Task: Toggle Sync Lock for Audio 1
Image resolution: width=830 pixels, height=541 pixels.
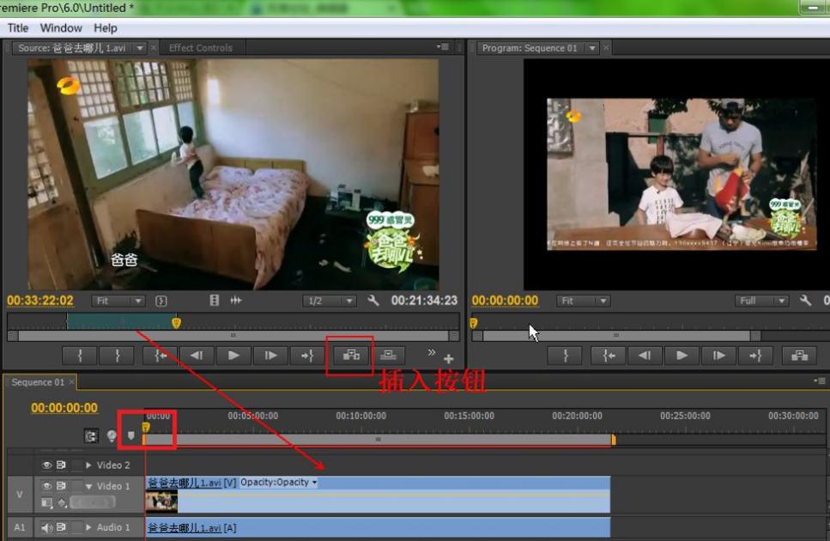Action: [x=61, y=527]
